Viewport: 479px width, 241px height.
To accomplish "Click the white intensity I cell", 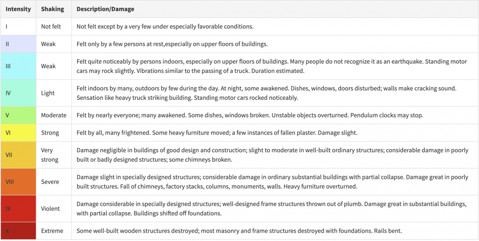I will click(x=18, y=27).
